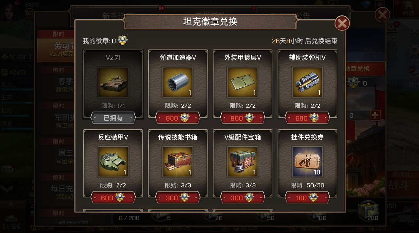This screenshot has height=233, width=419.
Task: Close the 坦克徽章兑换 dialog
Action: coord(342,23)
